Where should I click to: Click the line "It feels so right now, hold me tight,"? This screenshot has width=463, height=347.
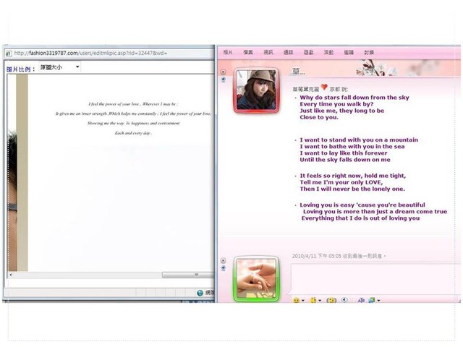click(353, 176)
